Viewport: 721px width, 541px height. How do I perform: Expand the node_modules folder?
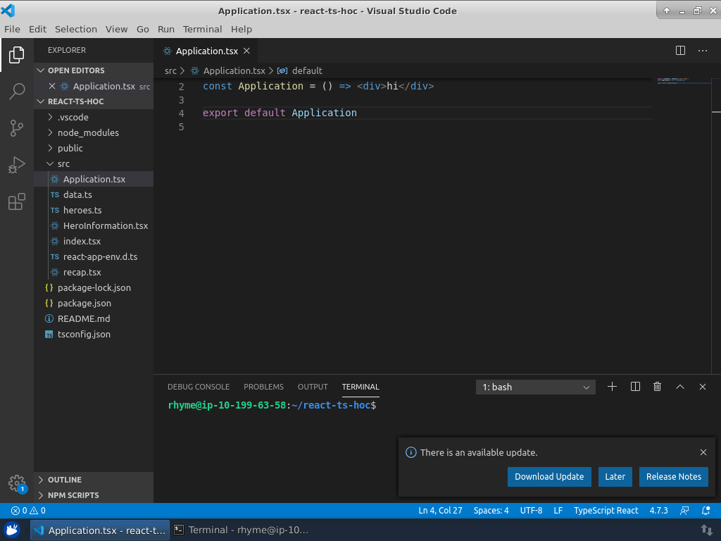click(88, 132)
